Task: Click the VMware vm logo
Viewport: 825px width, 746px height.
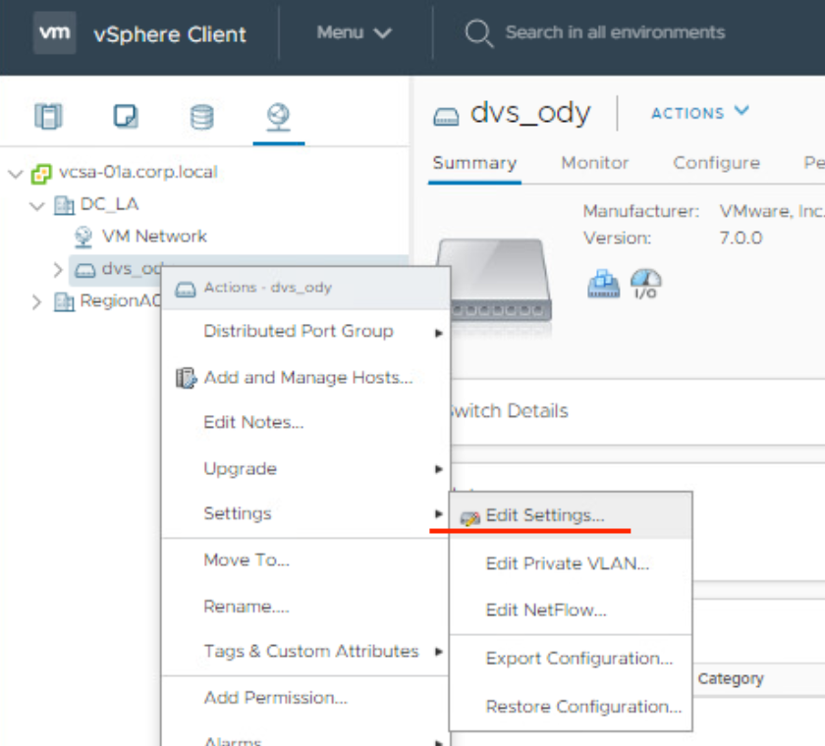Action: click(55, 32)
